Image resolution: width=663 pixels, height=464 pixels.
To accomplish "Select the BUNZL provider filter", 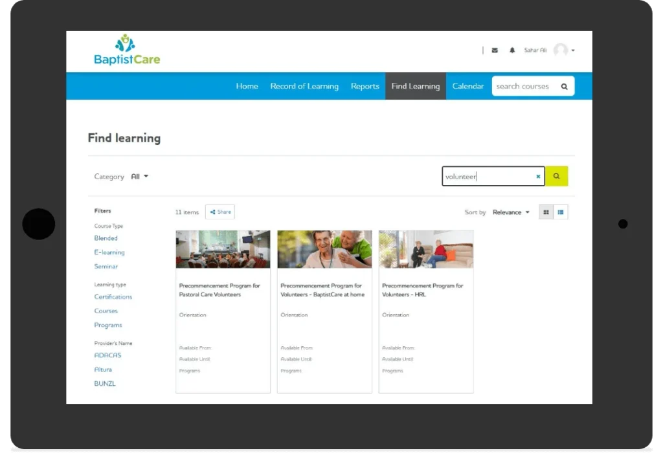I will tap(104, 383).
